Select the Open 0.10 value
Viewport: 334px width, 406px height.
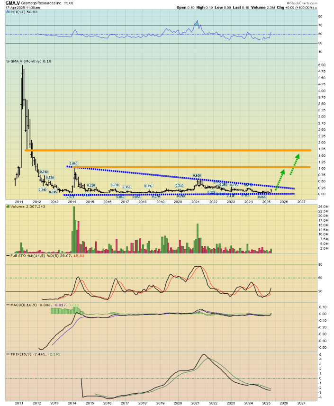185,8
